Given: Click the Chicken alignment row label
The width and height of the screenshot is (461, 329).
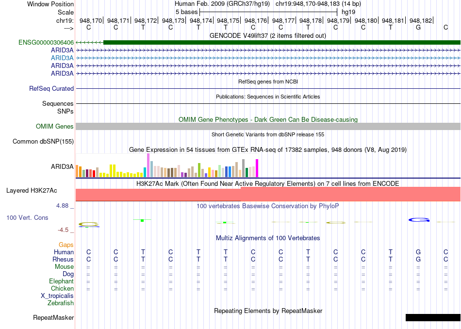Looking at the screenshot, I should click(62, 288).
